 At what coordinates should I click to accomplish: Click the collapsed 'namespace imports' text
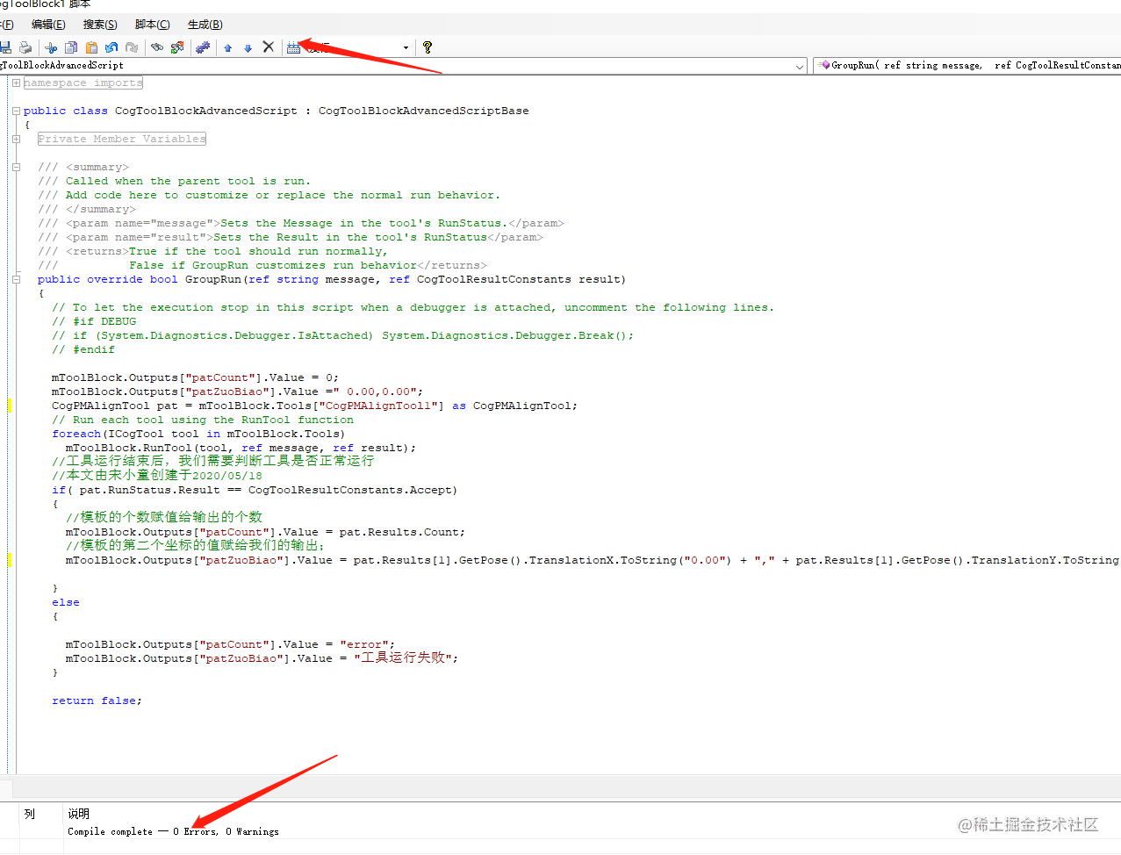[83, 83]
